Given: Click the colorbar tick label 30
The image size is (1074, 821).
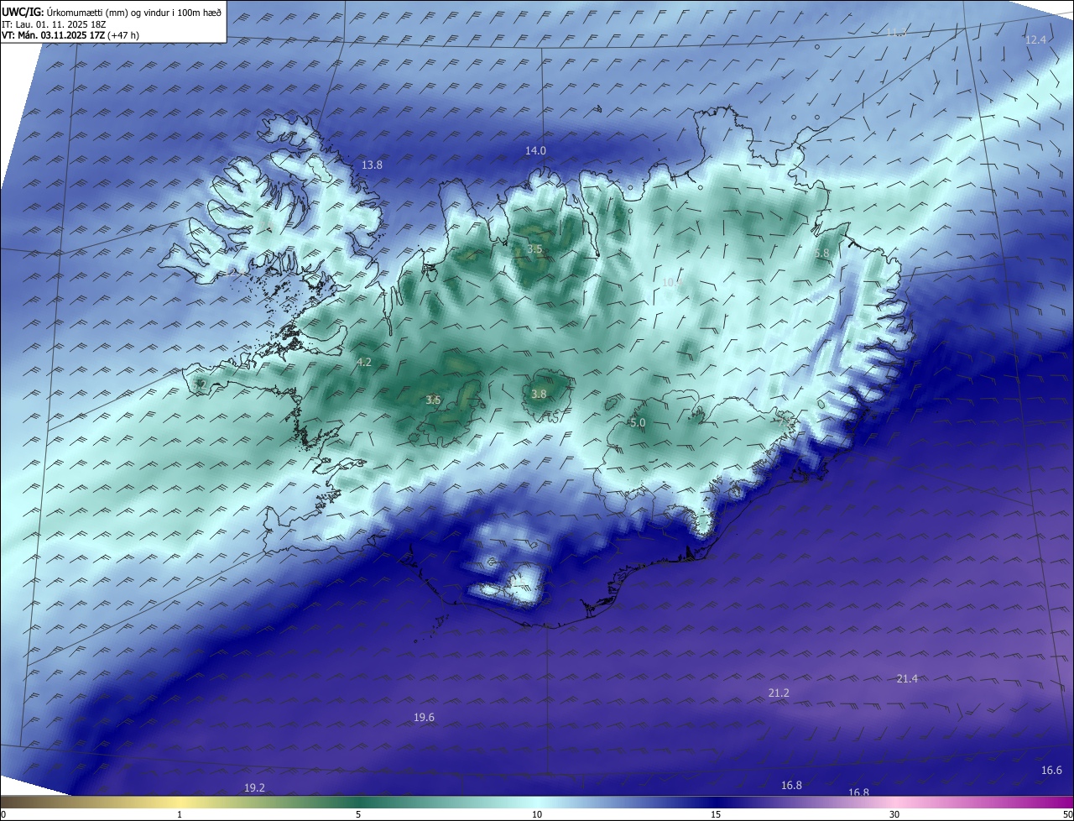Looking at the screenshot, I should 894,814.
